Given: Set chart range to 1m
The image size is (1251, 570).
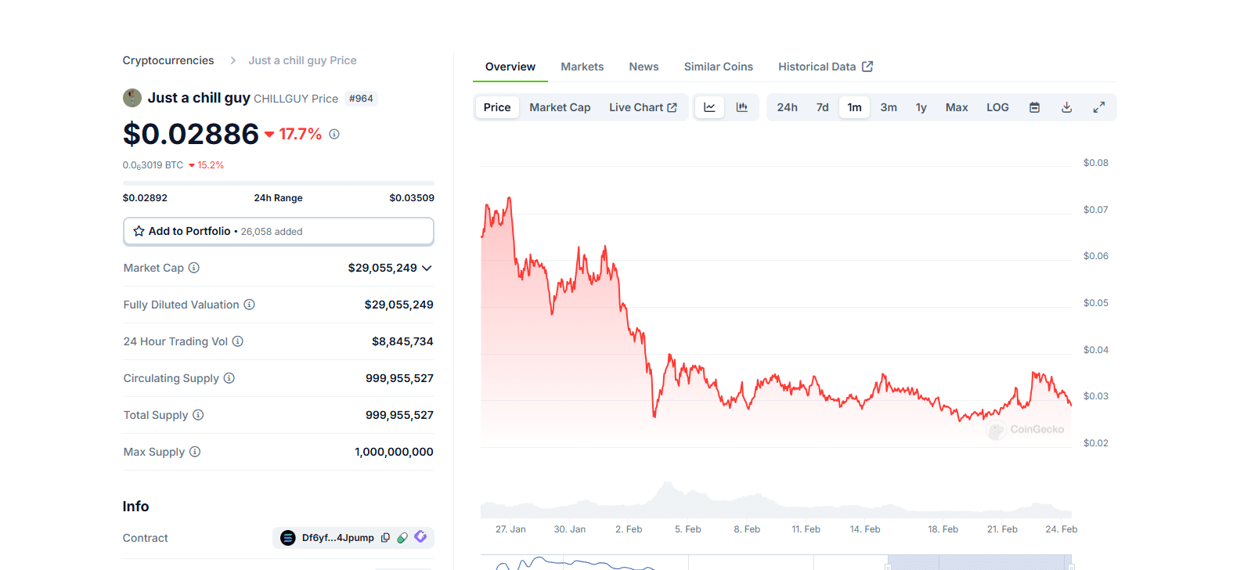Looking at the screenshot, I should (854, 107).
